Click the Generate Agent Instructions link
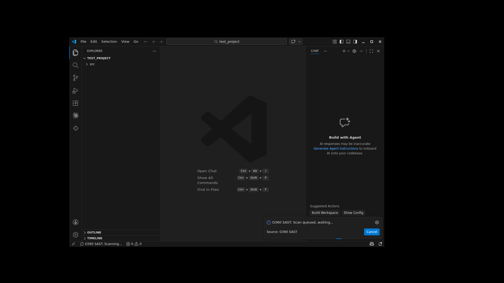 [x=336, y=149]
